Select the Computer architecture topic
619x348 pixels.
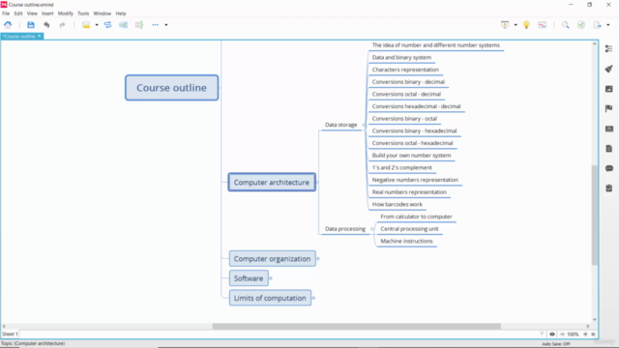point(272,183)
